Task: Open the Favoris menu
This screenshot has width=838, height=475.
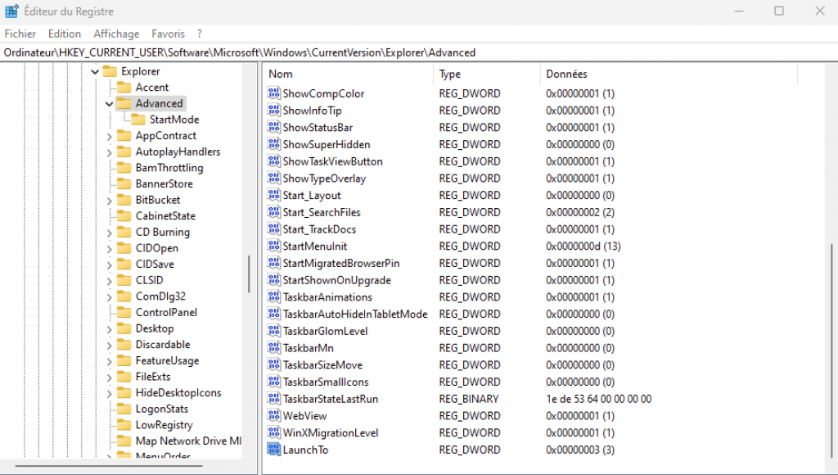Action: [x=168, y=34]
